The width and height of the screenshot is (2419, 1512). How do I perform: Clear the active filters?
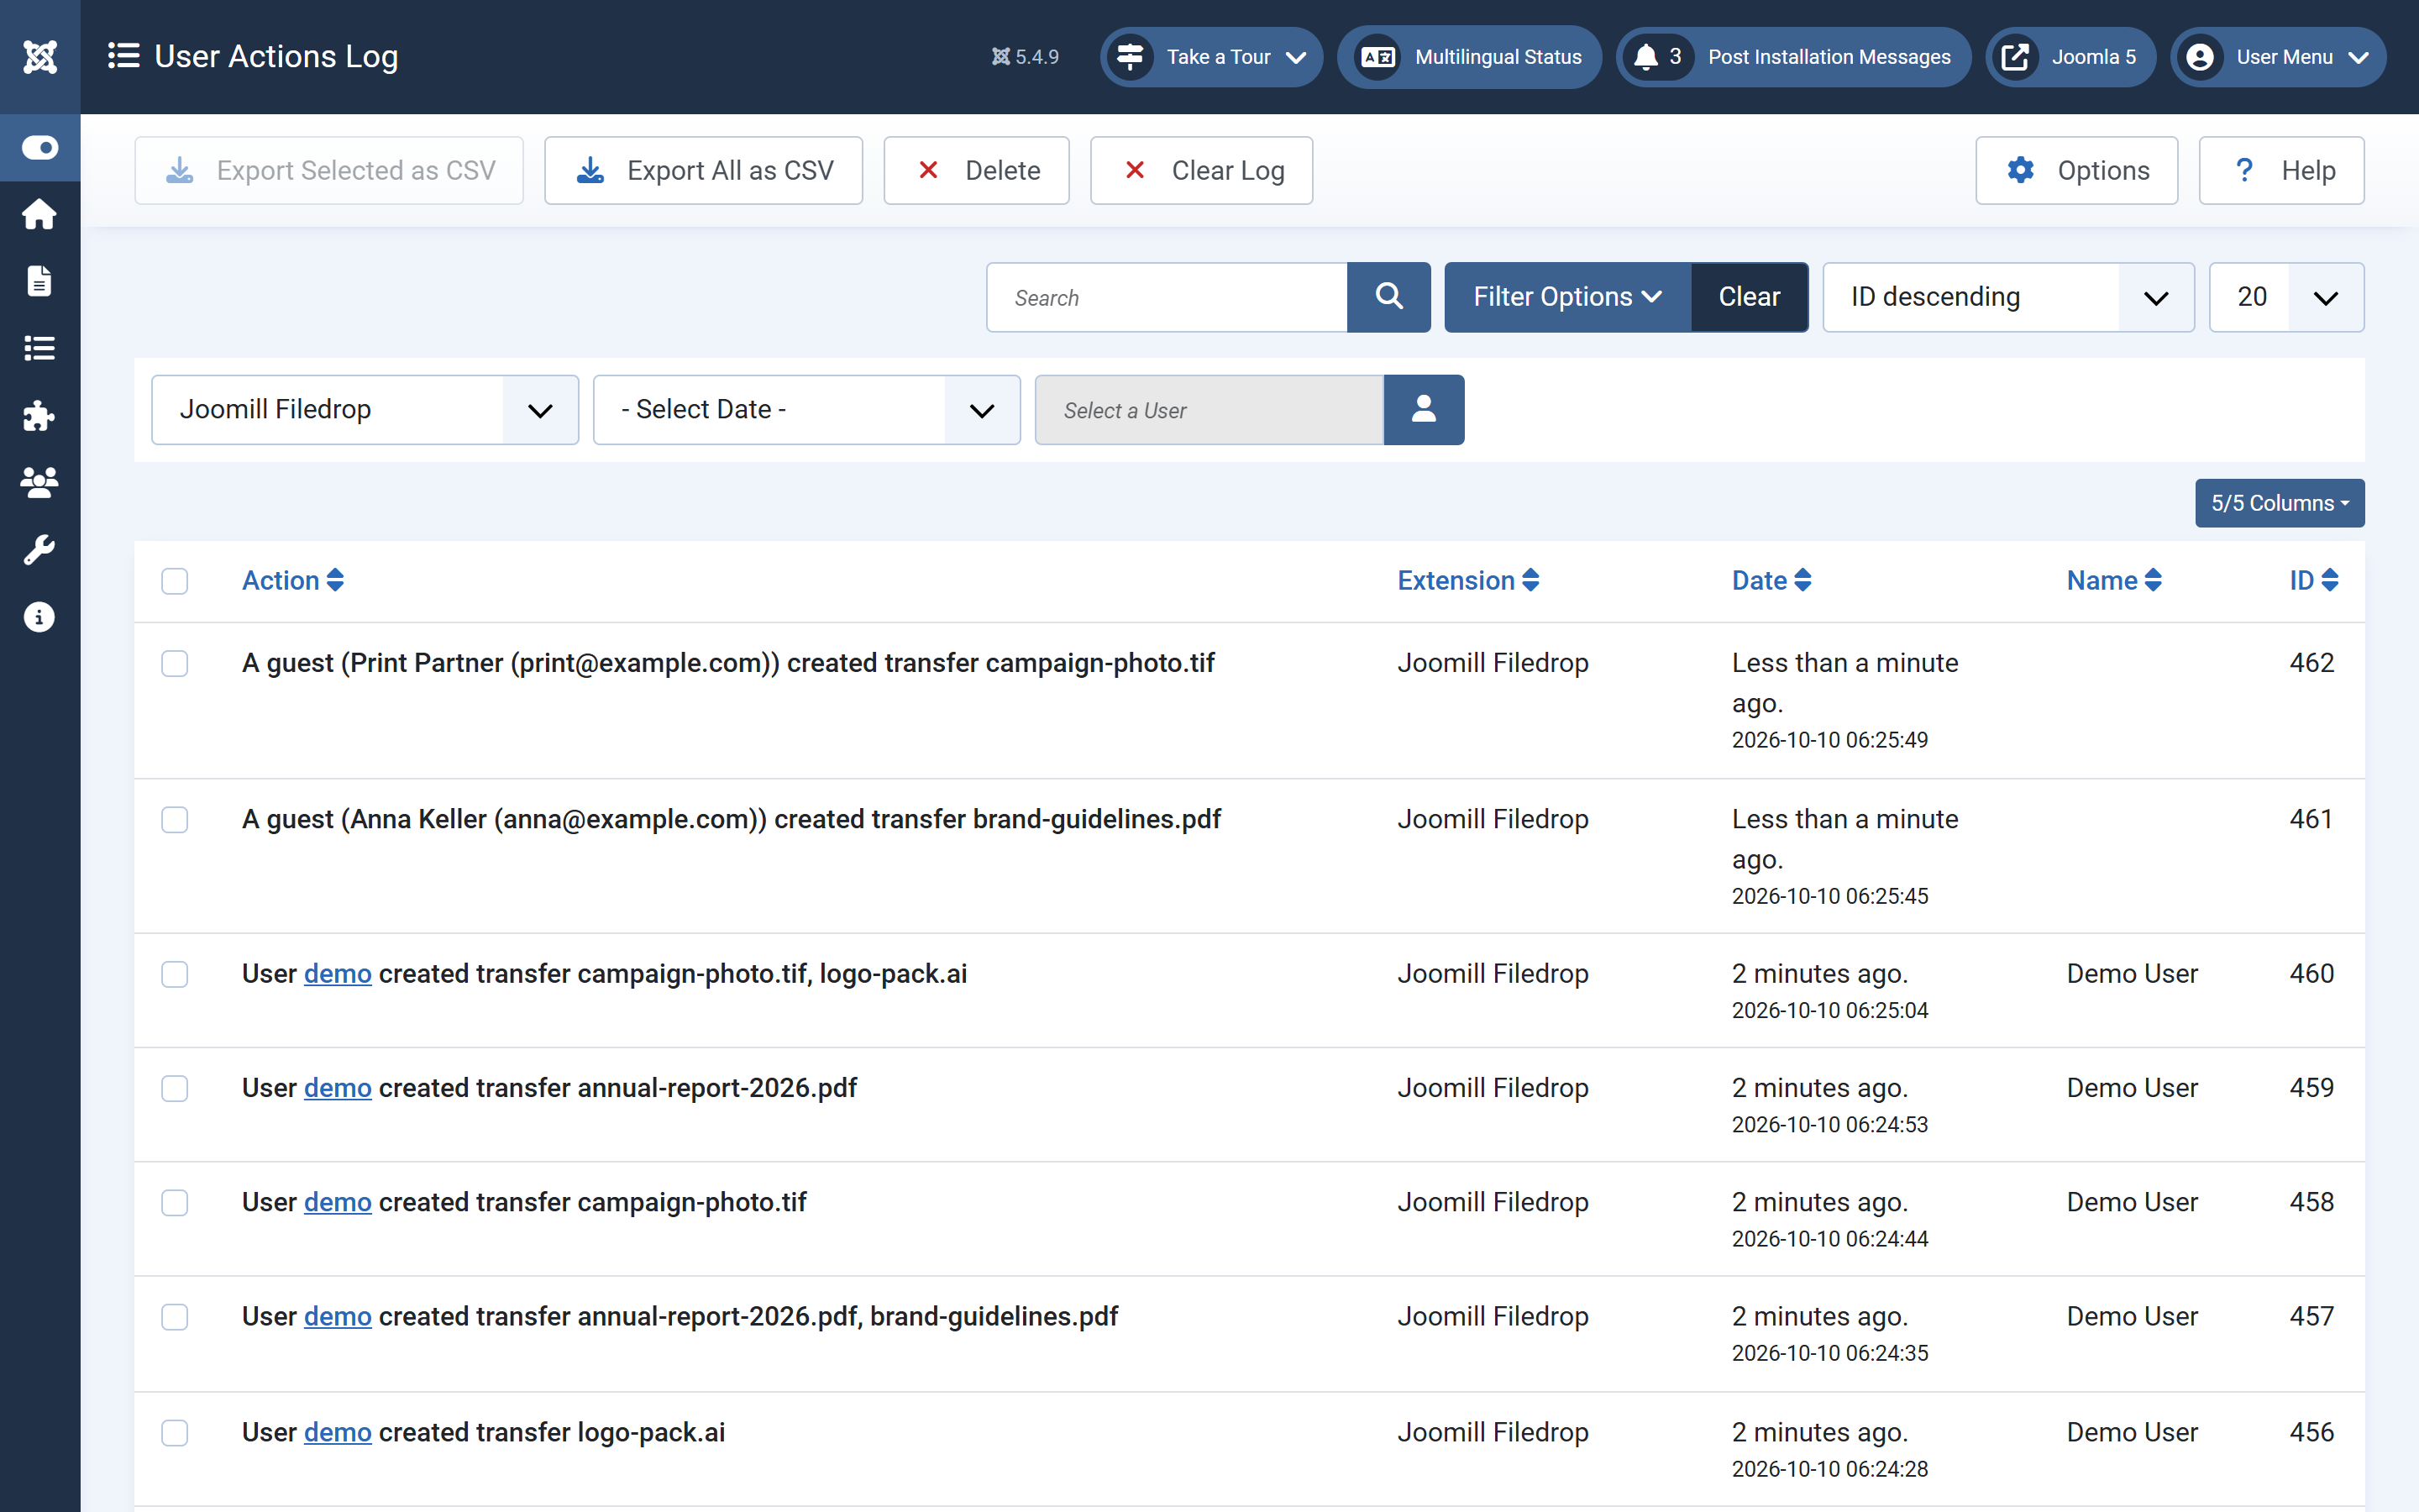(x=1750, y=297)
